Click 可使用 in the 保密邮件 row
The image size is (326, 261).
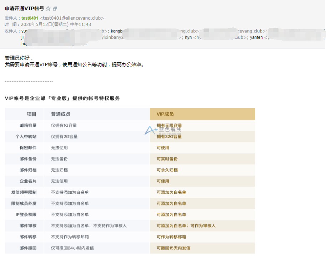163,148
